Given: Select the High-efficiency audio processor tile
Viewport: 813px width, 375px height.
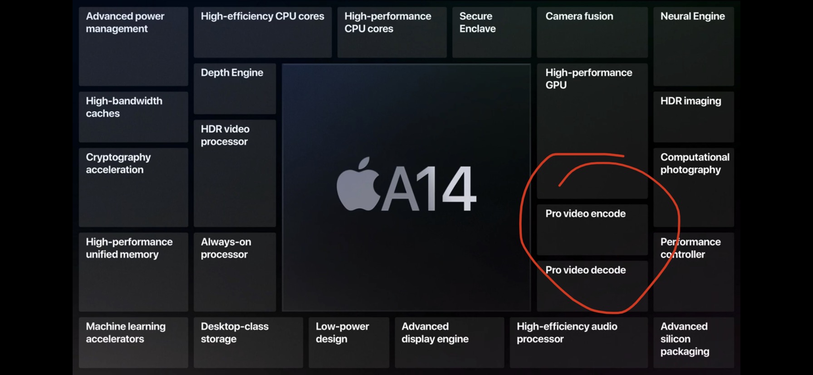Looking at the screenshot, I should tap(578, 342).
